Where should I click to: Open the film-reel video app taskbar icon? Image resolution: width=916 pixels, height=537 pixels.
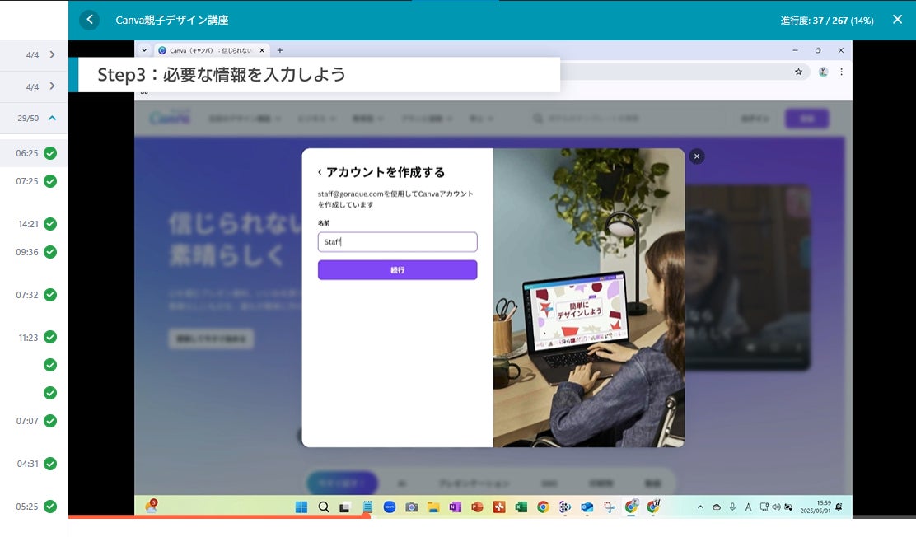(x=565, y=507)
